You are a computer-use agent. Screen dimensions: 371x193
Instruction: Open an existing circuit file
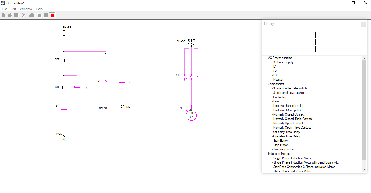(10, 15)
